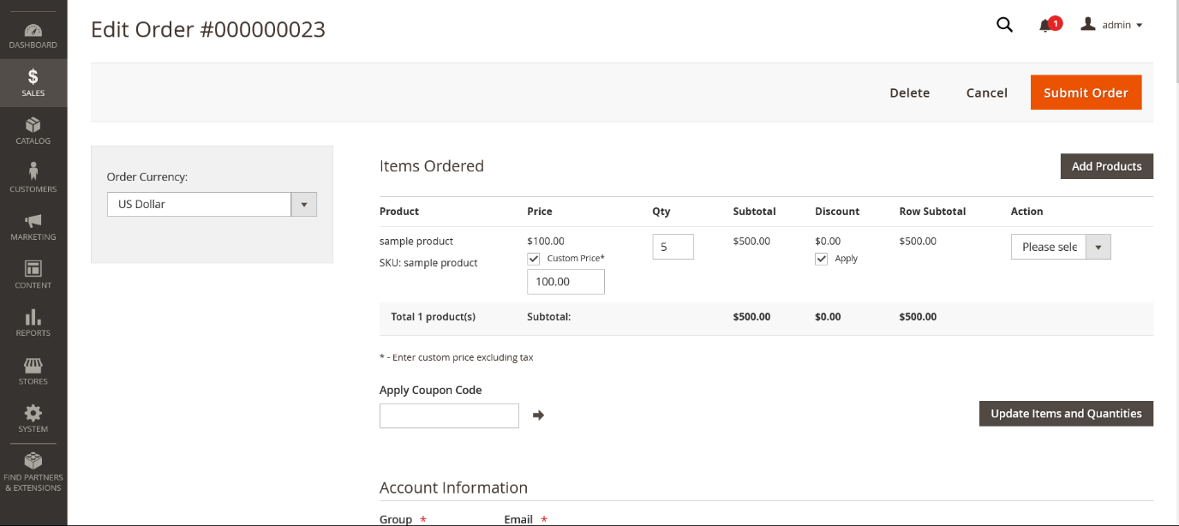Open the System menu item
1179x526 pixels.
[x=33, y=418]
